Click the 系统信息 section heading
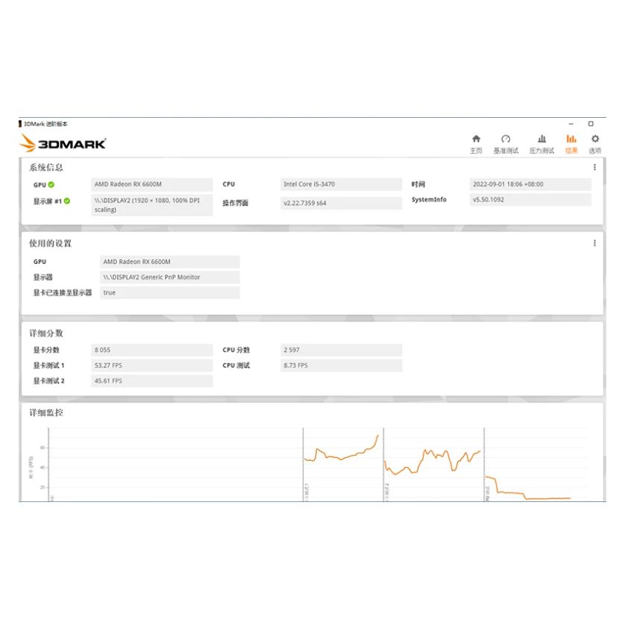 pos(45,167)
